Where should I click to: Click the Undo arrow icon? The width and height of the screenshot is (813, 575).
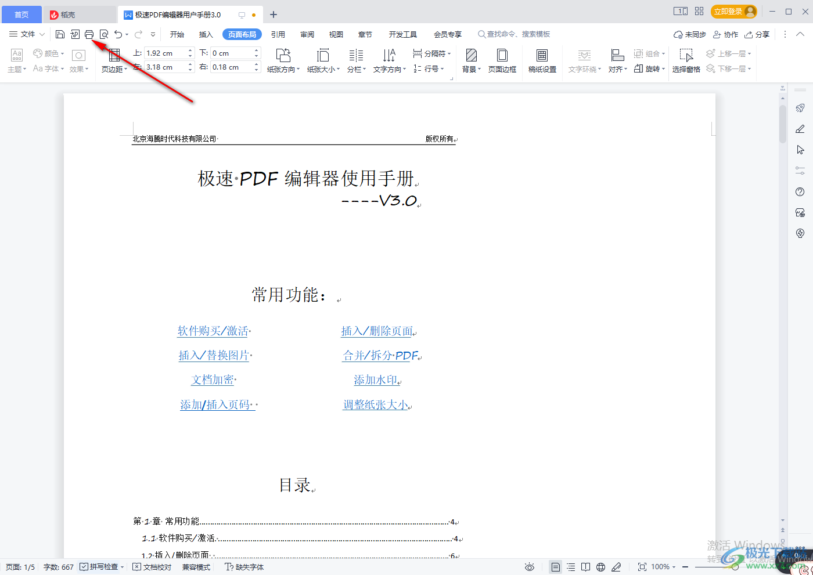pos(118,34)
